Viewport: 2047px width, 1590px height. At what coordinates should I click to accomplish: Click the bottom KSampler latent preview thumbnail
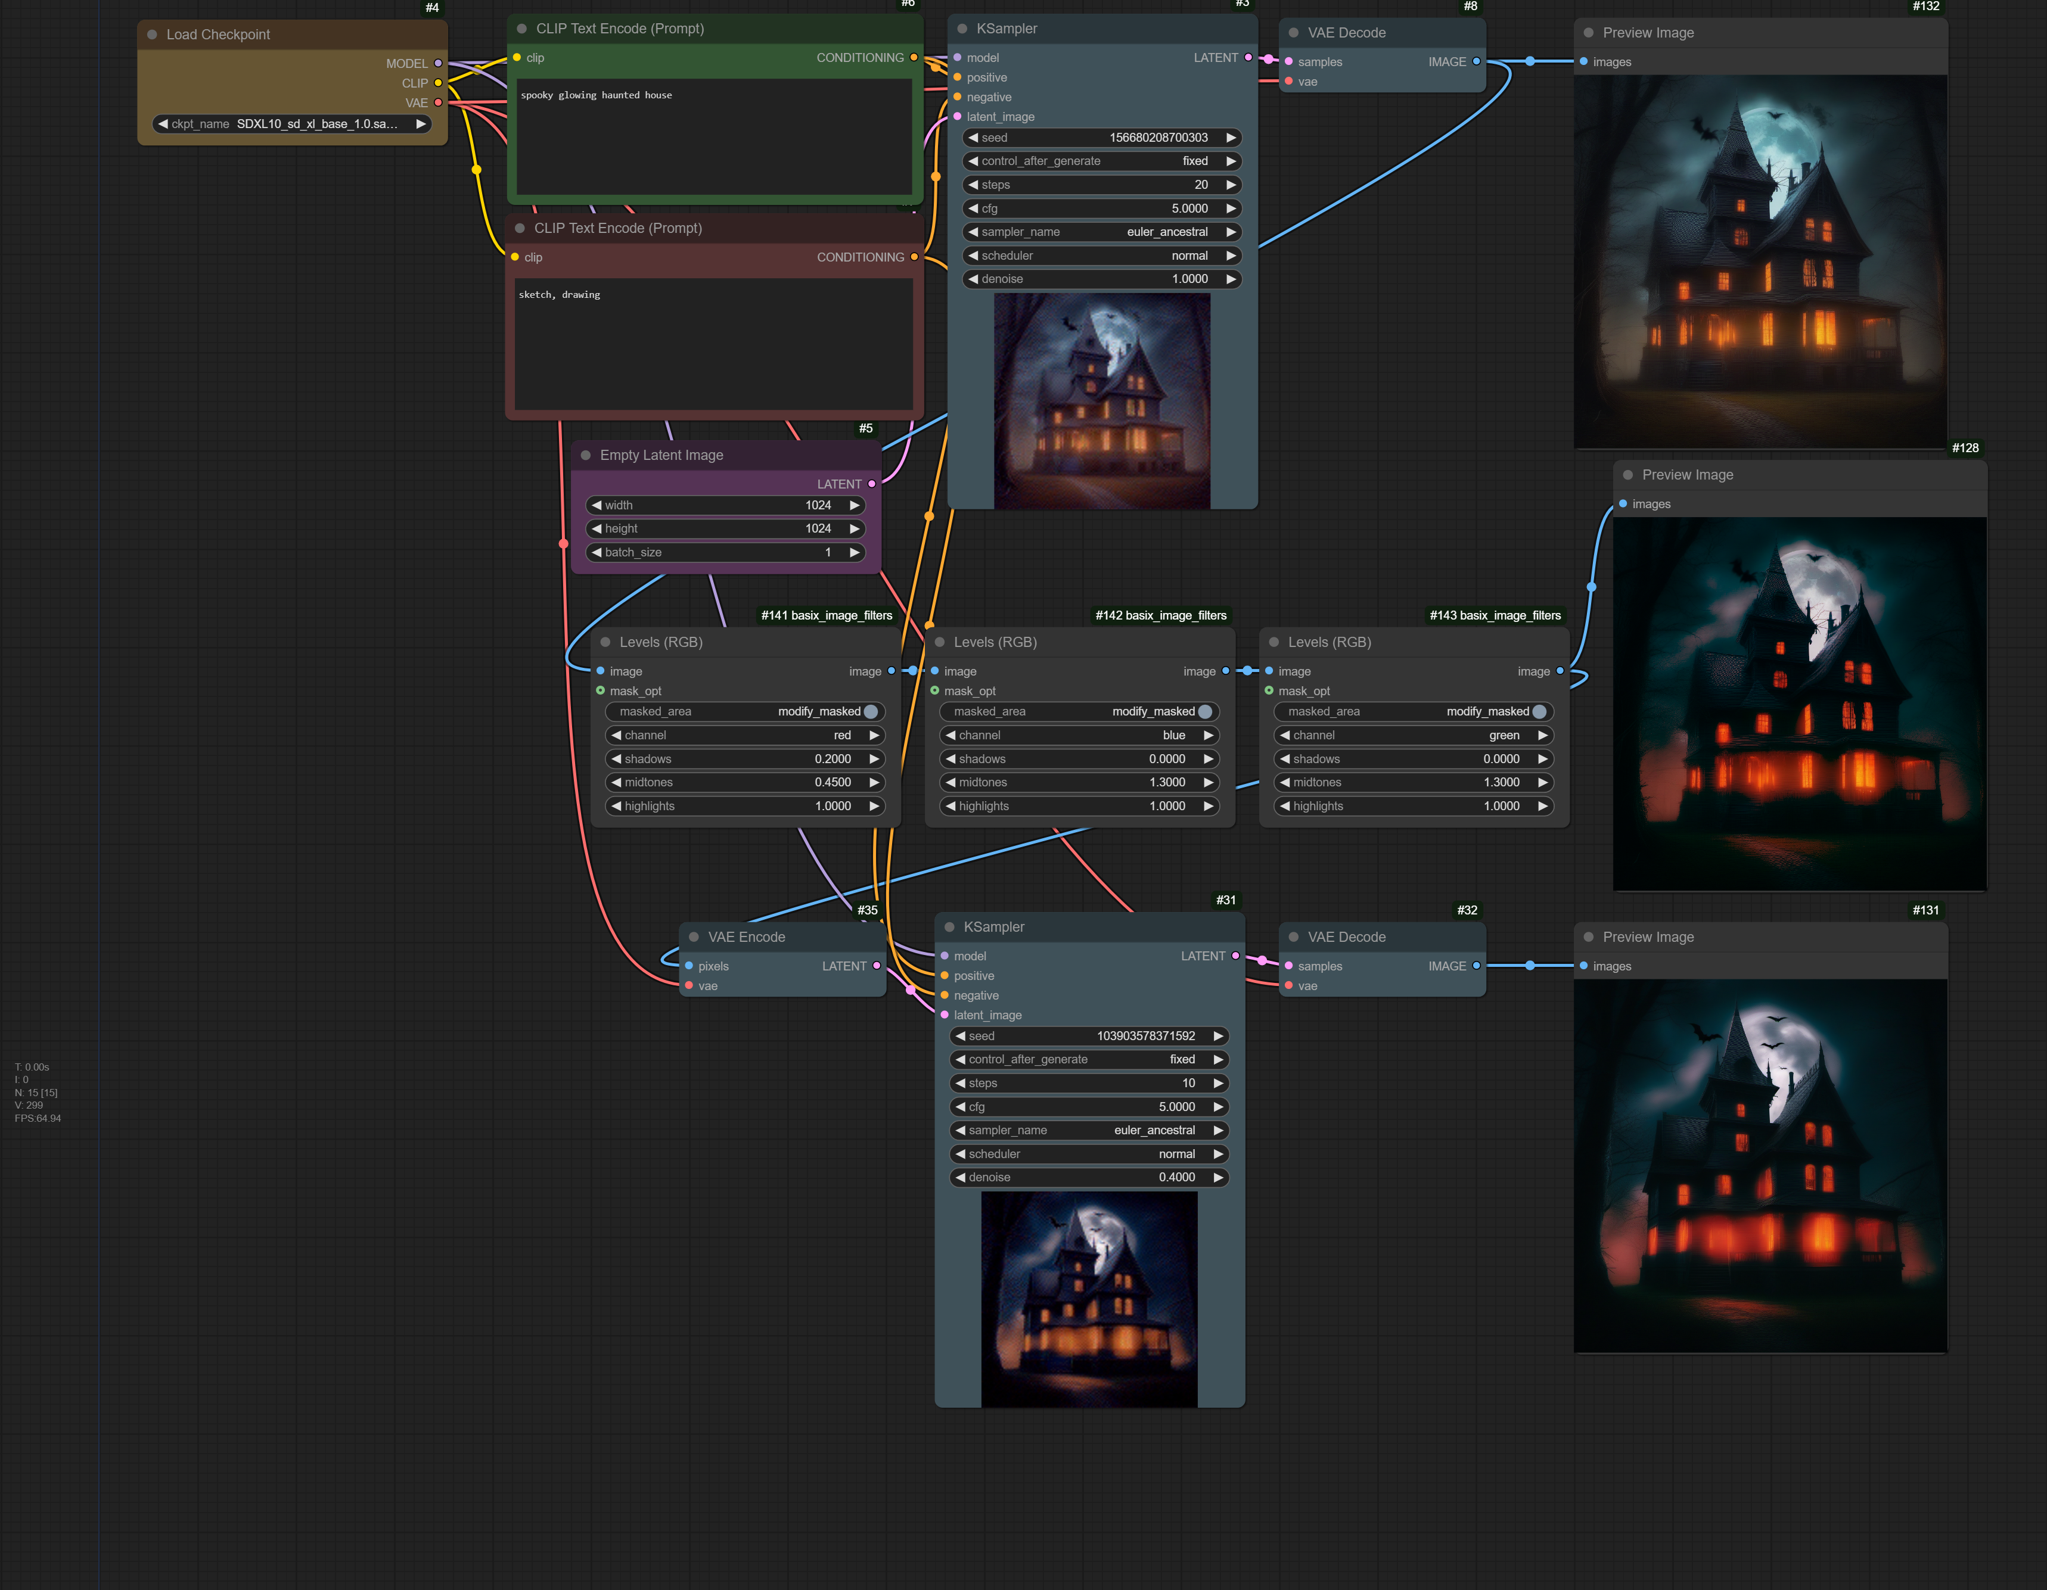(x=1089, y=1299)
